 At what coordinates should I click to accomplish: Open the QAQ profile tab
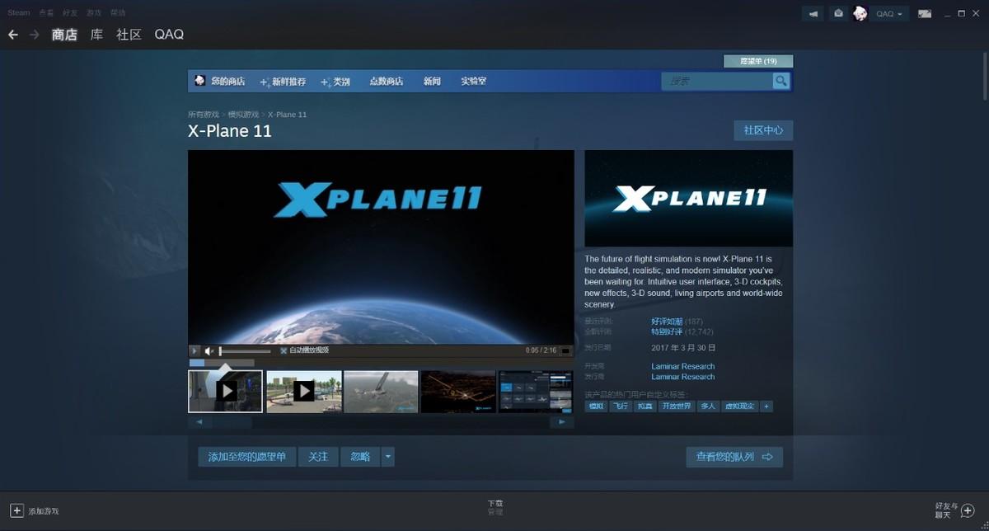point(169,35)
